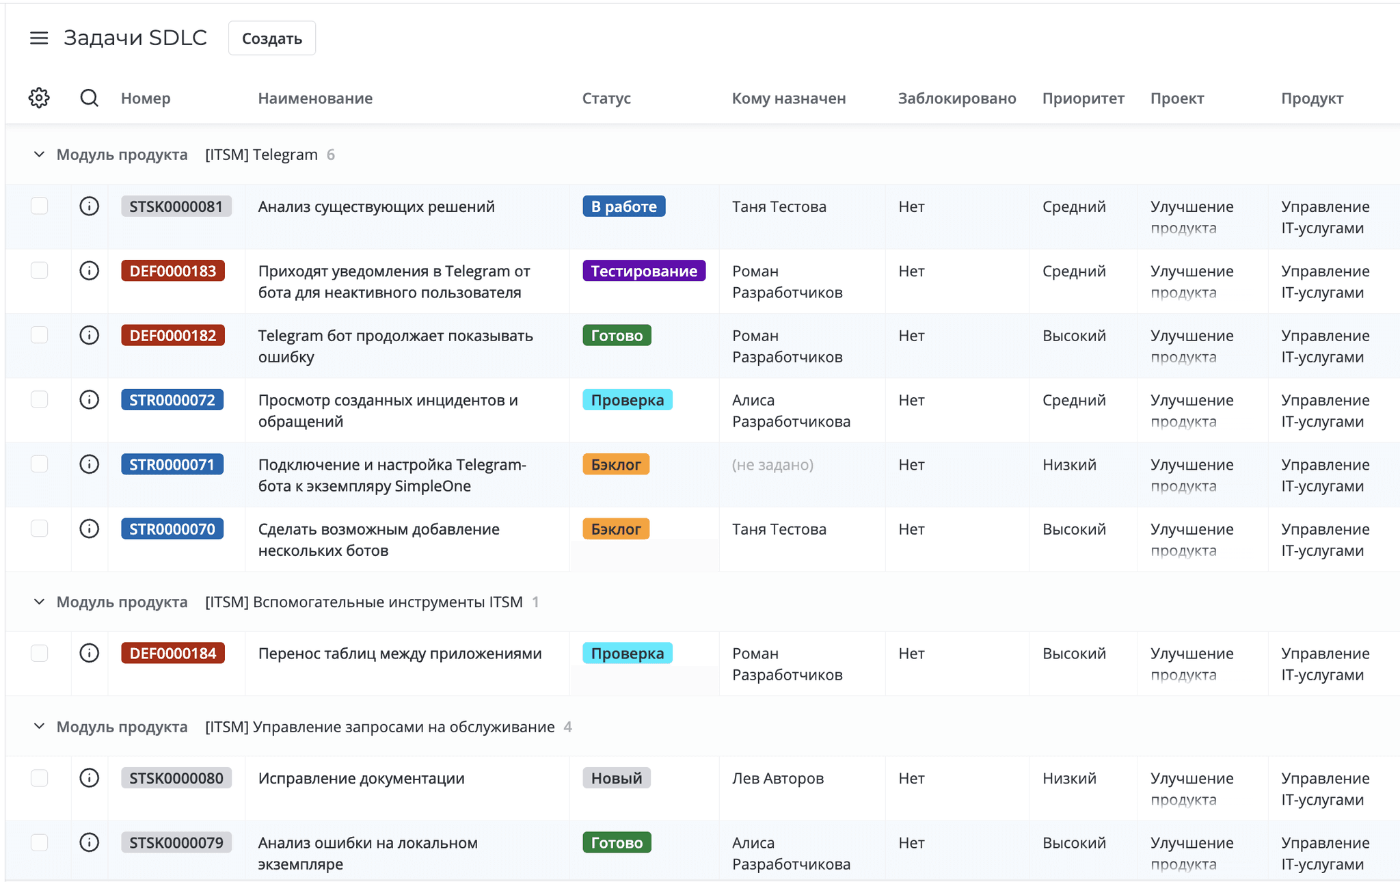This screenshot has height=882, width=1400.
Task: Click title Telegram бот продолжает показывать ошибку
Action: 395,346
